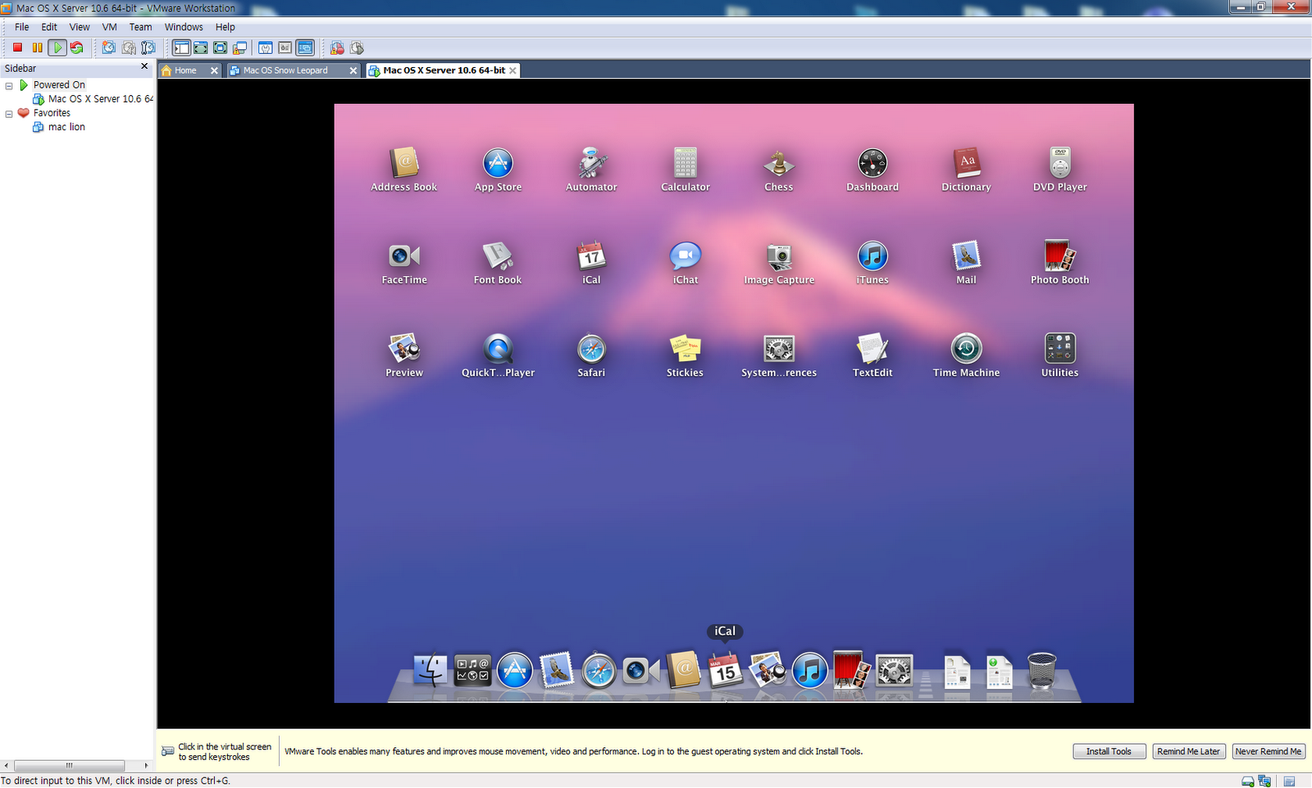
Task: Launch TextEdit app icon
Action: [x=872, y=354]
